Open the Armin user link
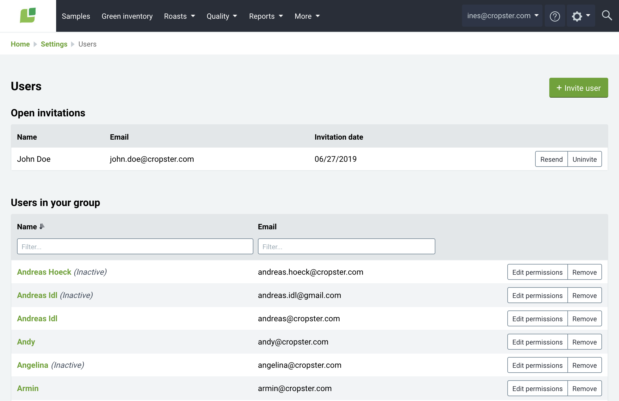The width and height of the screenshot is (619, 401). click(28, 388)
